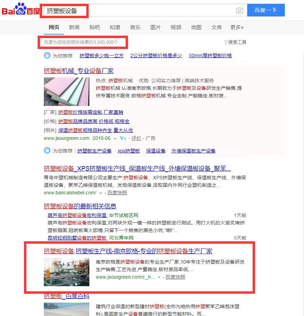Viewport: 304px width, 316px height.
Task: Open the 更多» menu
Action: [x=237, y=27]
